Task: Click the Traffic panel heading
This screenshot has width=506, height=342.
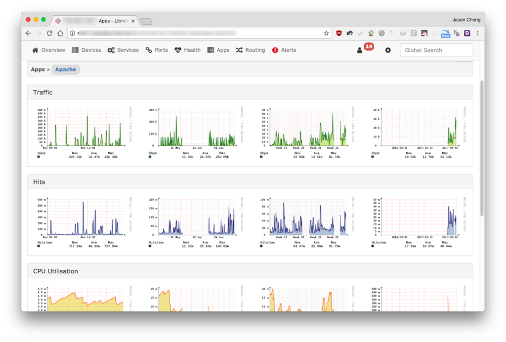Action: (x=42, y=92)
